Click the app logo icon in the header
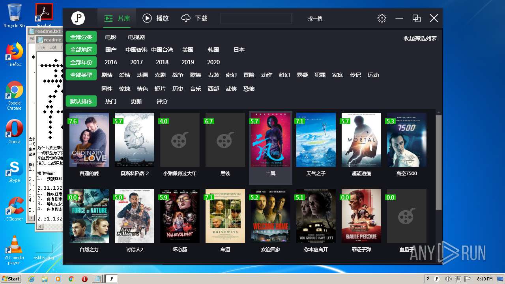505x284 pixels. point(78,18)
